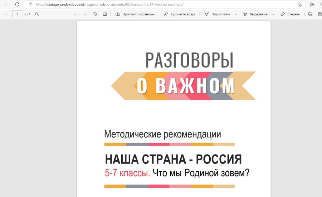Click the page number input field
Image resolution: width=322 pixels, height=197 pixels.
17,14
